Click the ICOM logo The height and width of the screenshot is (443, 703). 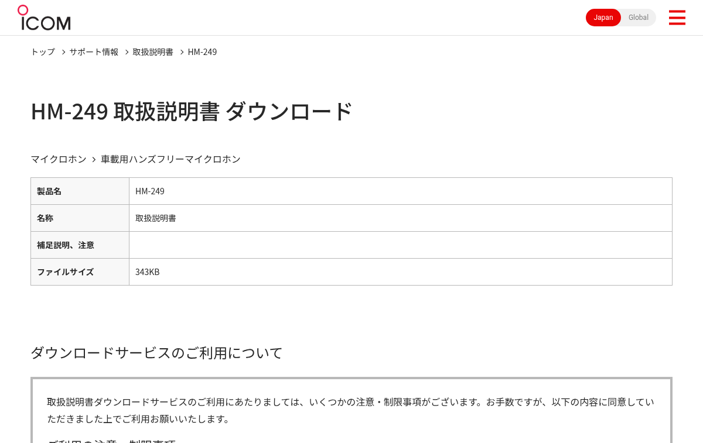tap(44, 18)
